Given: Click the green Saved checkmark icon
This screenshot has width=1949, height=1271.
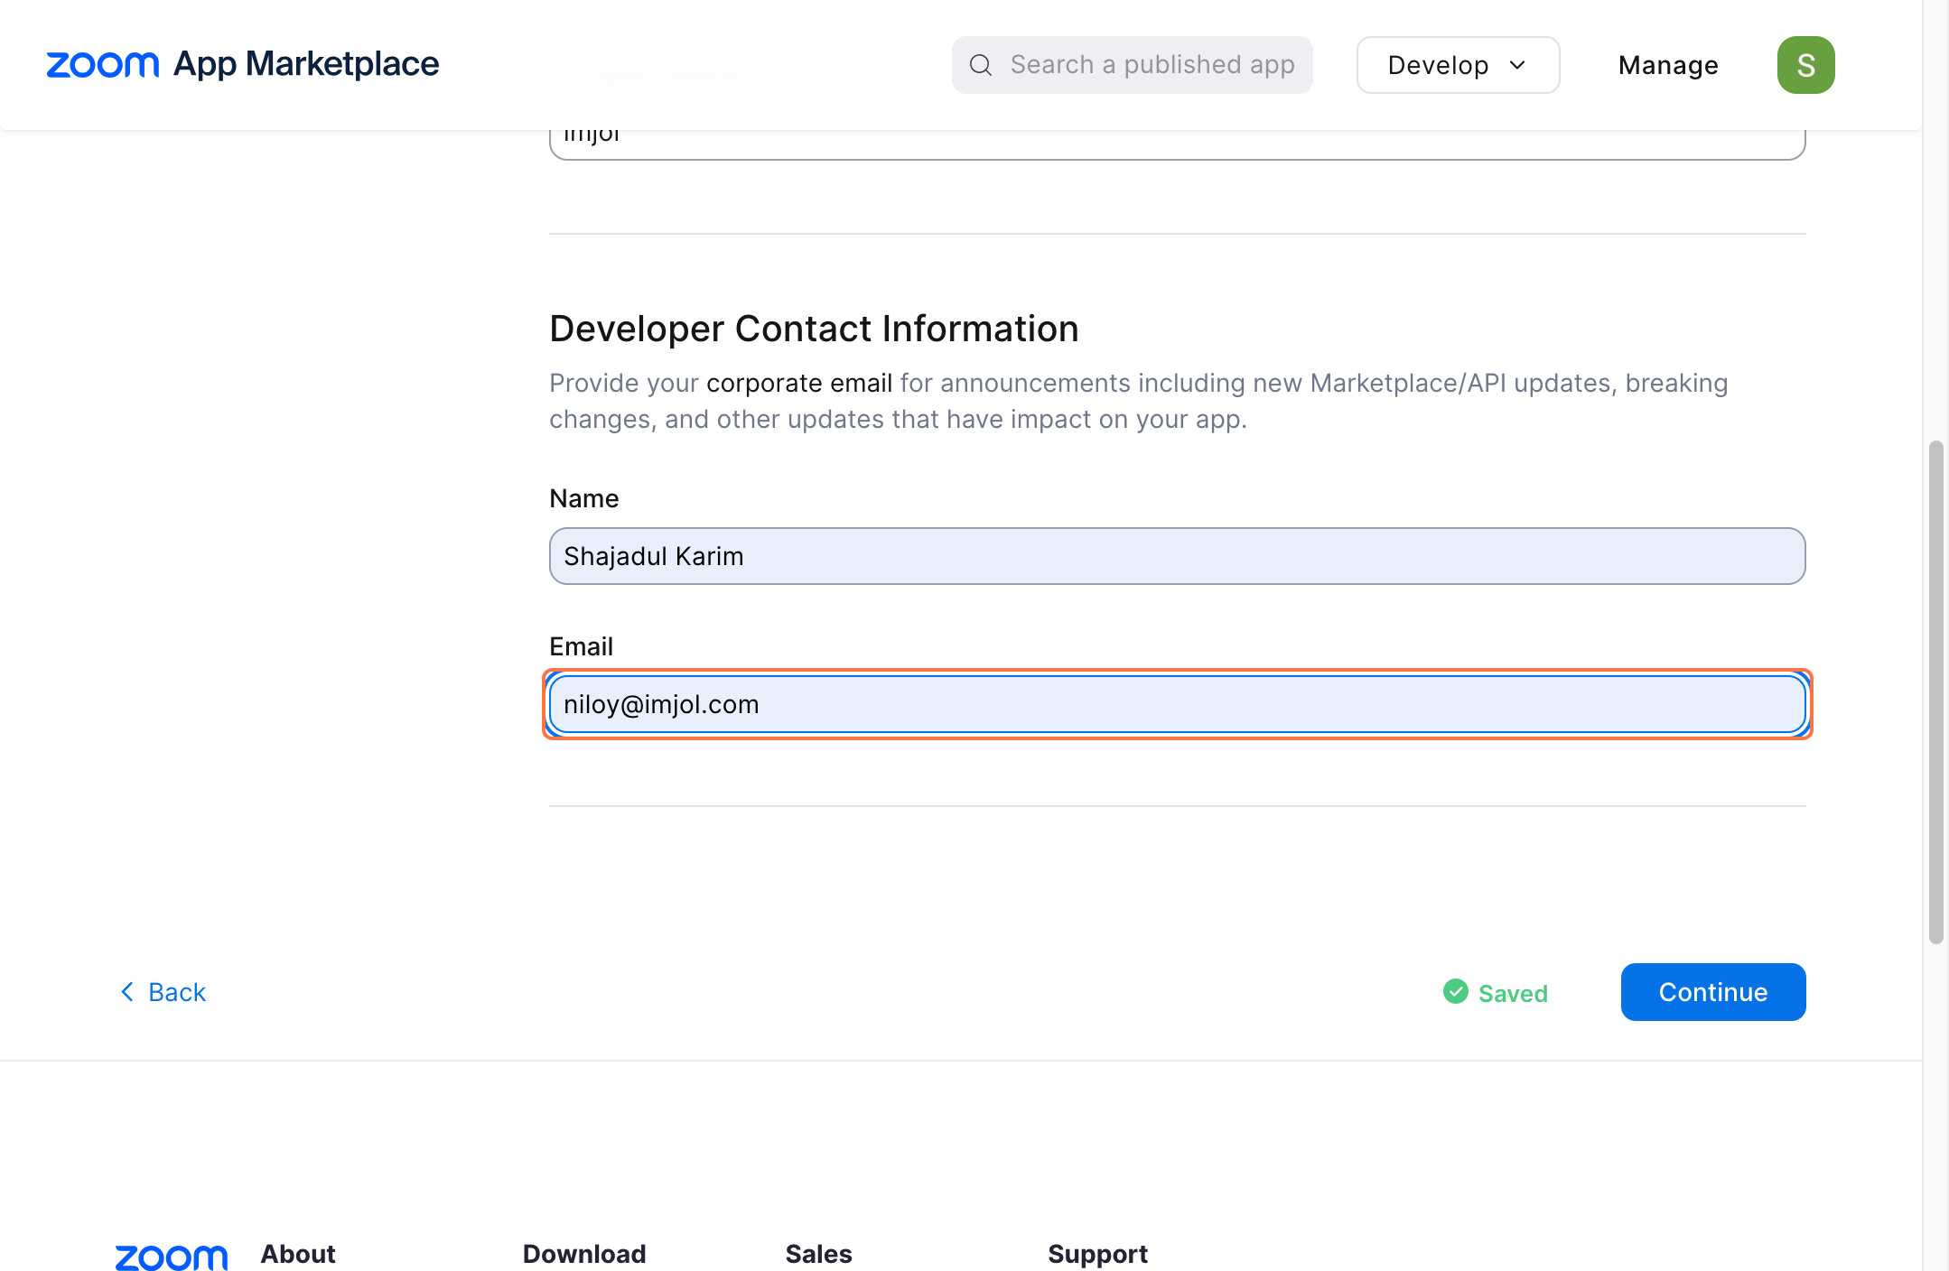Looking at the screenshot, I should tap(1456, 991).
